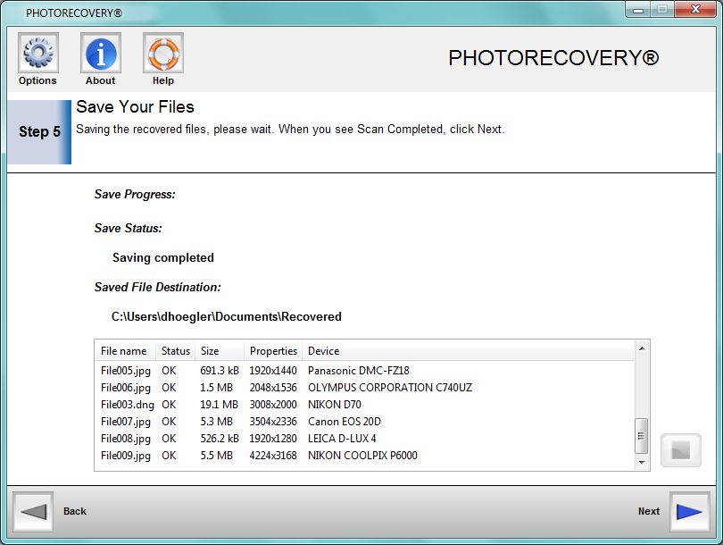The height and width of the screenshot is (545, 723).
Task: Open the Options gear icon
Action: pyautogui.click(x=38, y=53)
